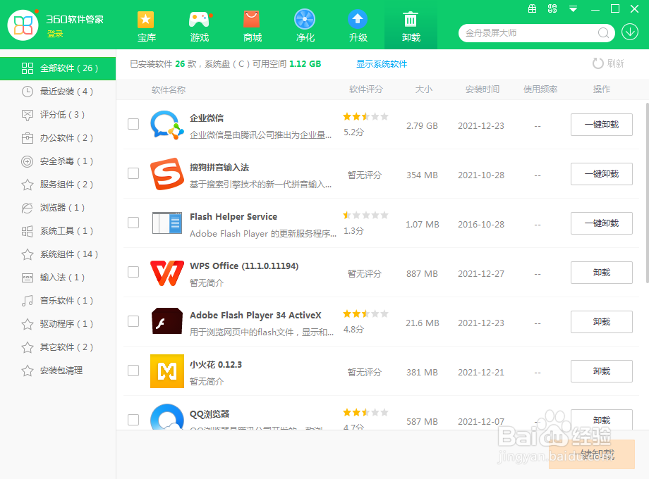Screen dimensions: 649x479
Task: Tick the Flash Helper Service checkbox
Action: 133,223
